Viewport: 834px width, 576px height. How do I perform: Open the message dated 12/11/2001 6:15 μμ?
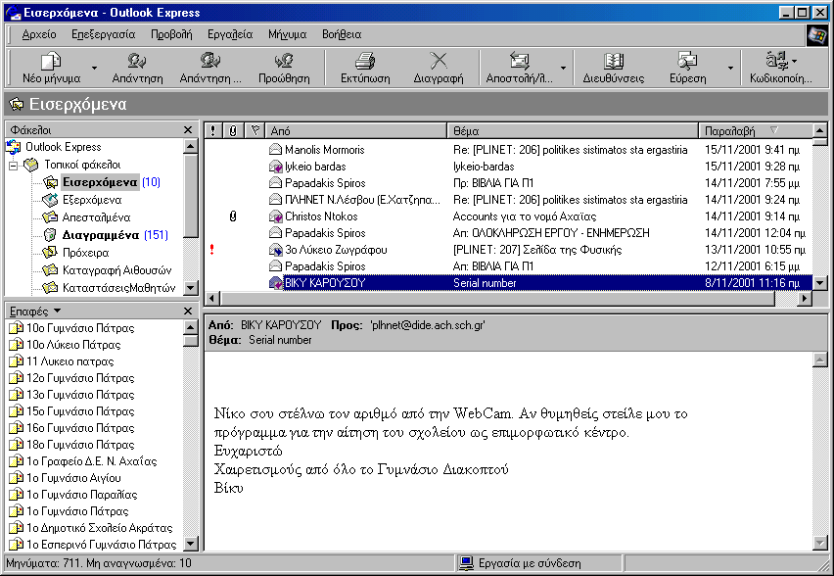tap(508, 266)
